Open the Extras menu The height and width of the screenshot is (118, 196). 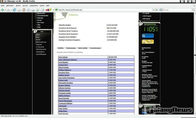coord(42,6)
